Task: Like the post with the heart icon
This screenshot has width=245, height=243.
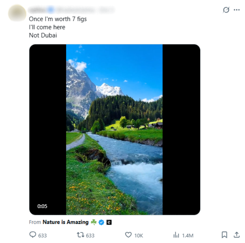Action: pos(128,235)
